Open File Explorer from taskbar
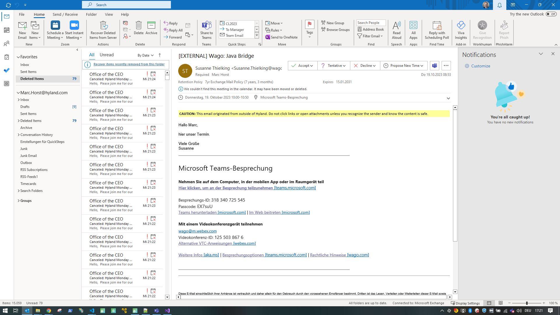 point(38,311)
